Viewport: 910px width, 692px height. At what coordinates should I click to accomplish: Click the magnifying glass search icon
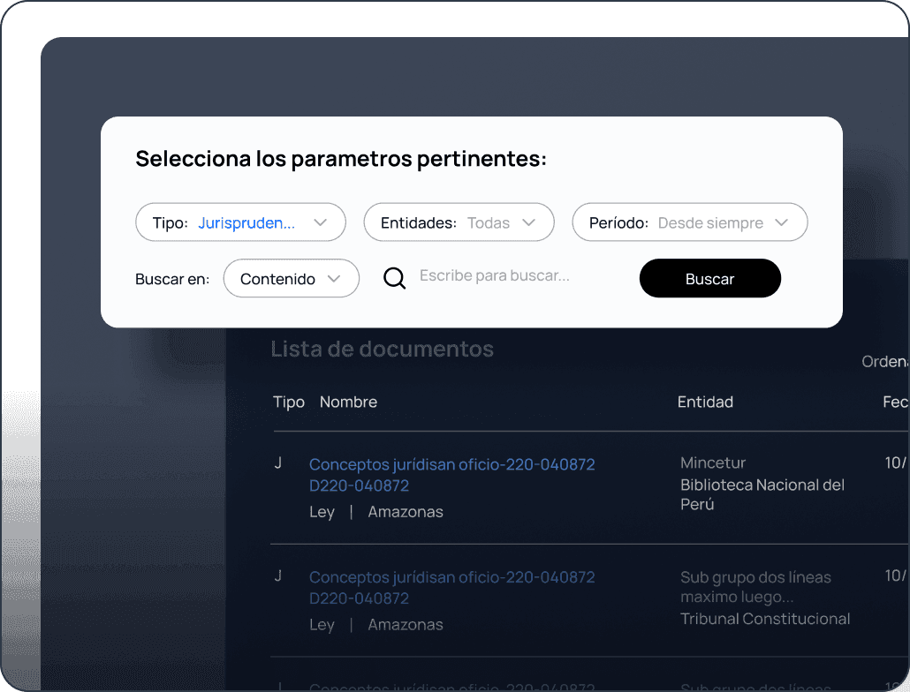(x=394, y=278)
